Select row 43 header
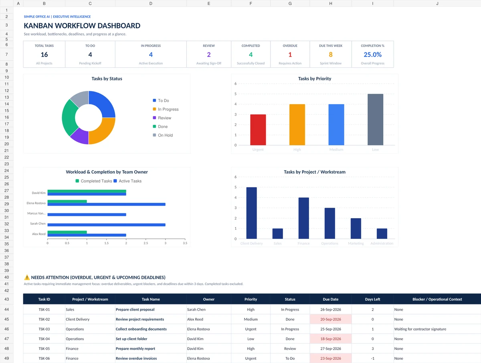Image resolution: width=481 pixels, height=363 pixels. (6, 299)
